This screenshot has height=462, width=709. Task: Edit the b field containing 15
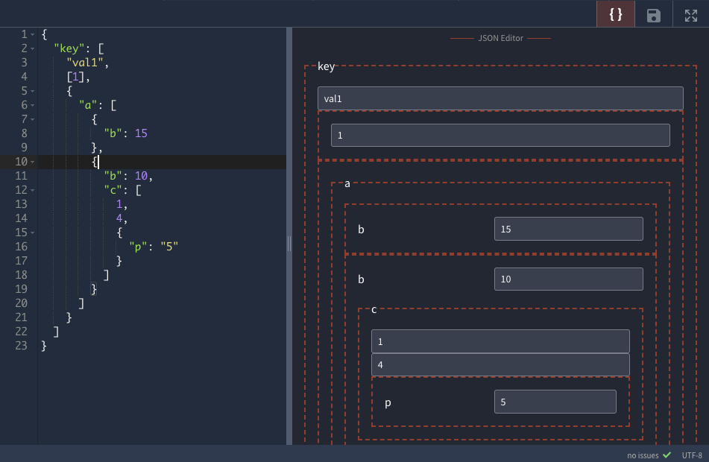pos(568,229)
